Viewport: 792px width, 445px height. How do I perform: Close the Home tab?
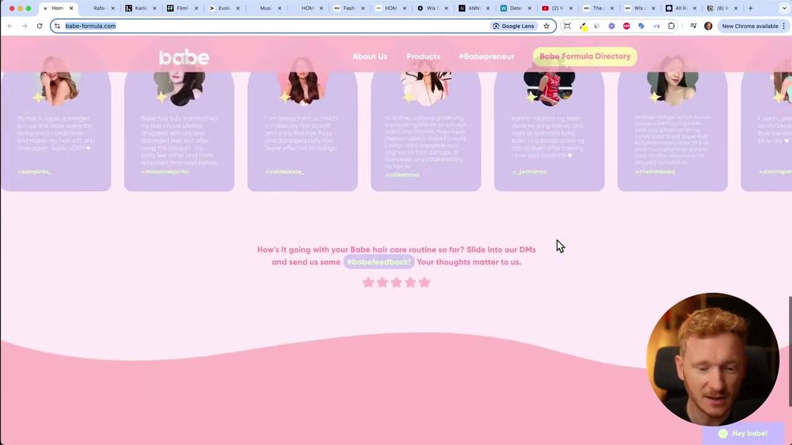coord(71,8)
